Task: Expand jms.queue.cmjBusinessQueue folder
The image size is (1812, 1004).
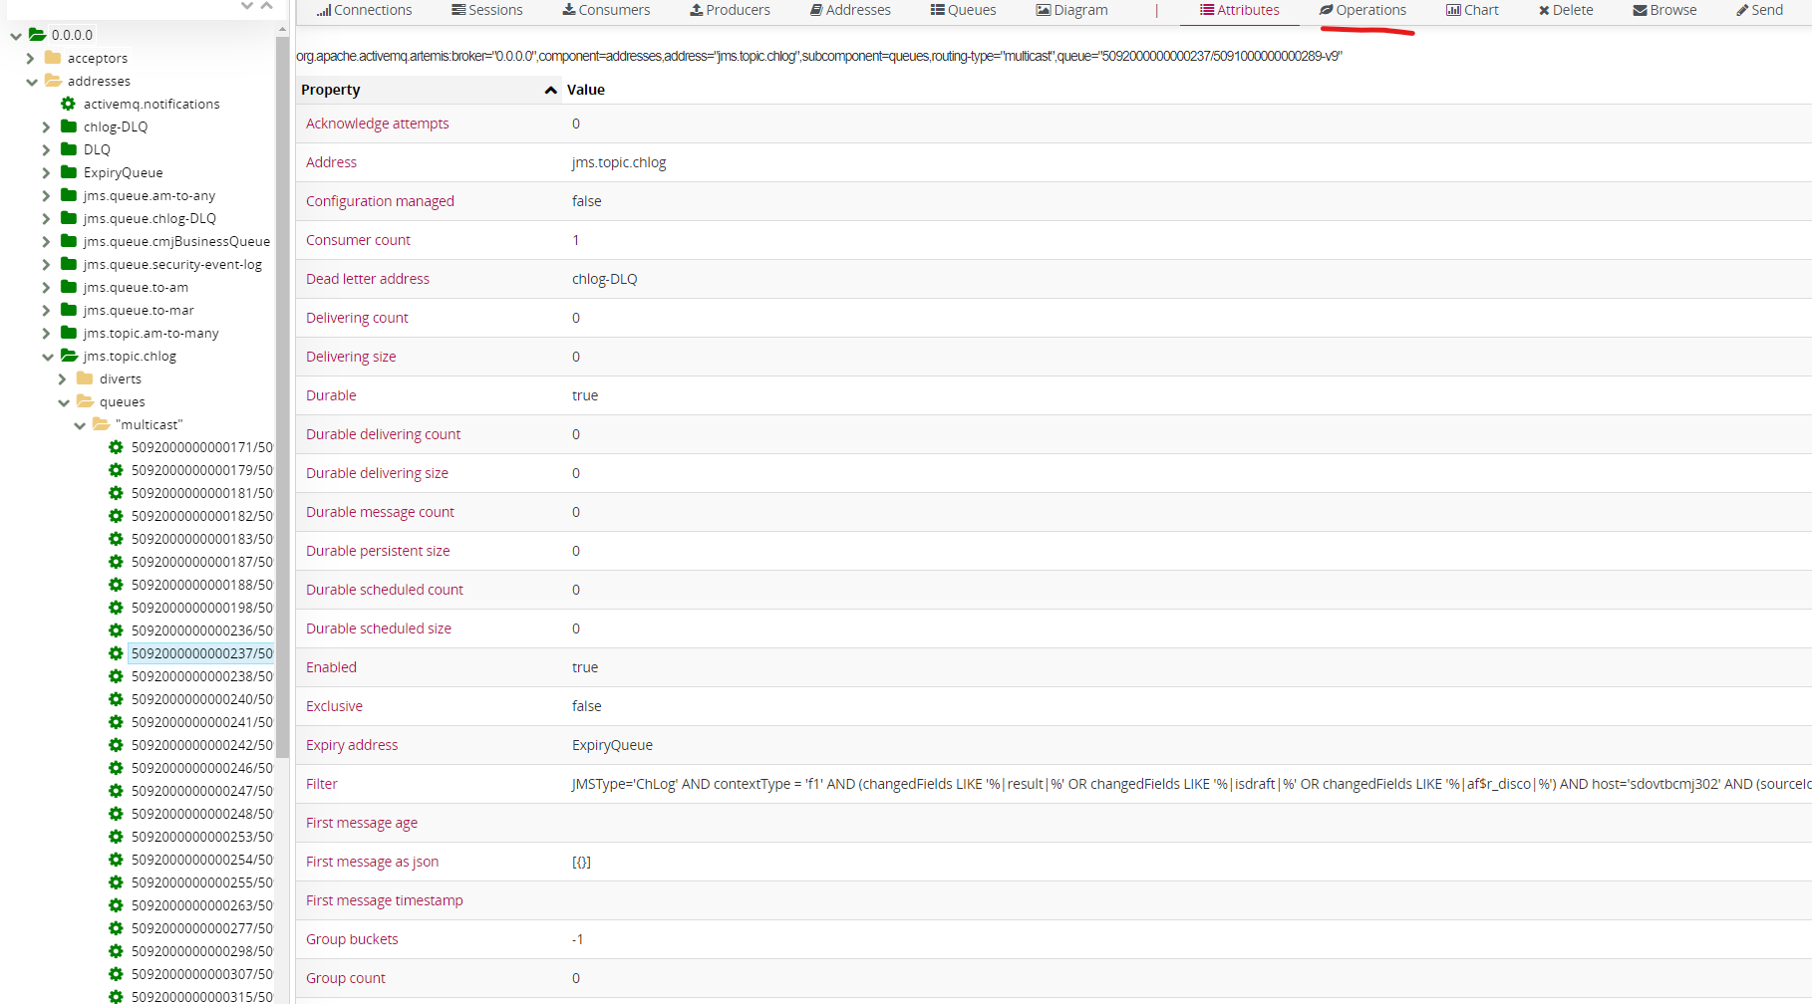Action: [x=46, y=242]
